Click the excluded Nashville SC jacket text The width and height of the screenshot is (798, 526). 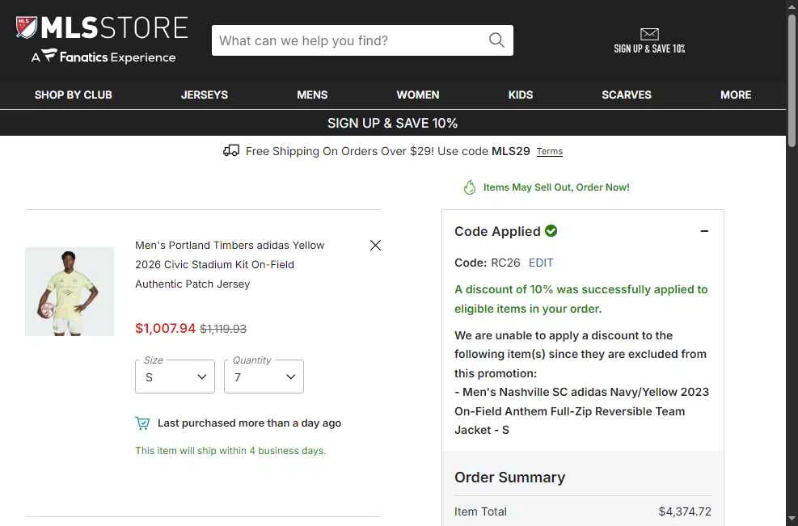(581, 411)
